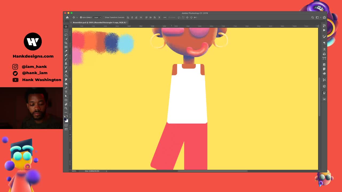
Task: Select the Clone Stamp tool
Action: point(66,63)
